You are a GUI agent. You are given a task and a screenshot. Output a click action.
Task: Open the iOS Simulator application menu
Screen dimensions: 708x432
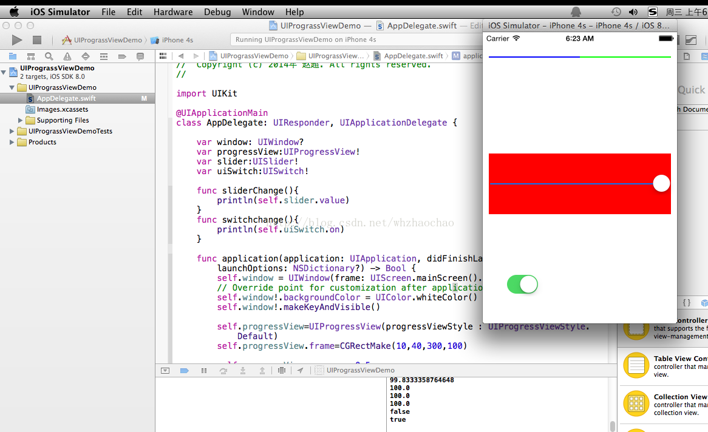pos(60,12)
